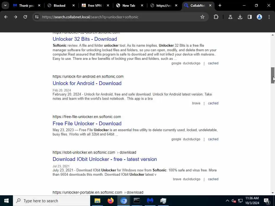Reload the current page

25,17
